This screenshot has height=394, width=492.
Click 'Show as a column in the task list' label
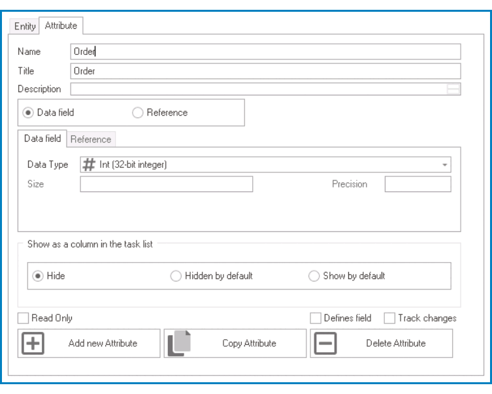(90, 244)
